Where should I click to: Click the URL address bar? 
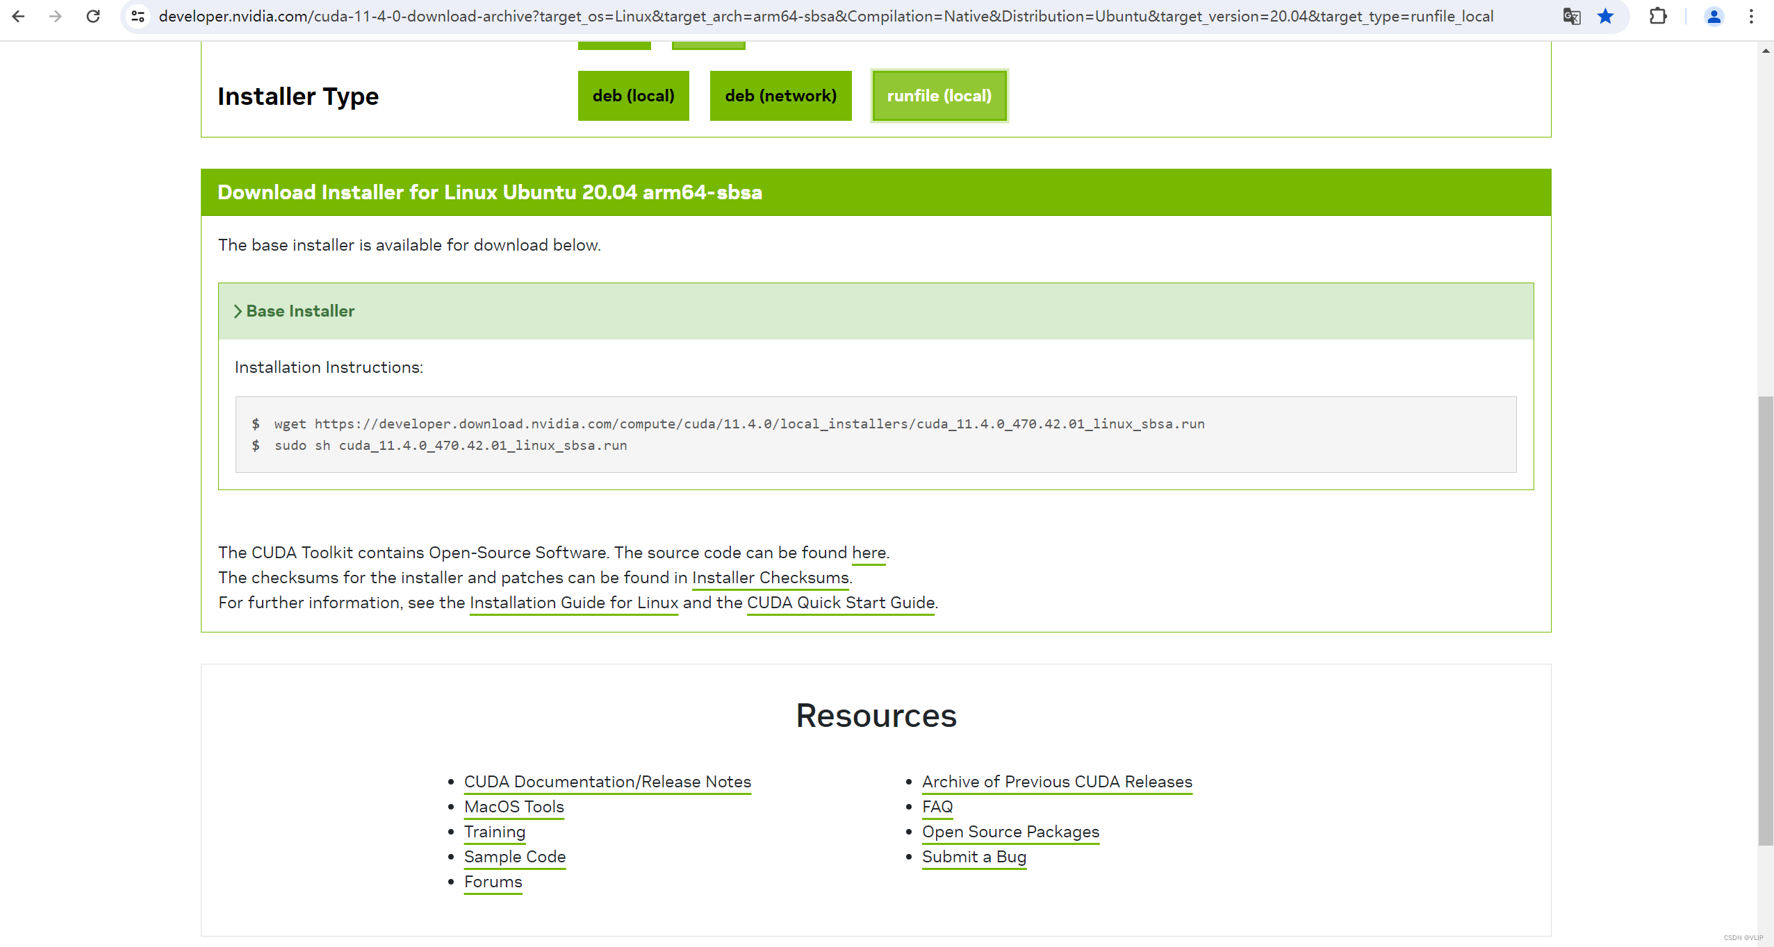[826, 16]
